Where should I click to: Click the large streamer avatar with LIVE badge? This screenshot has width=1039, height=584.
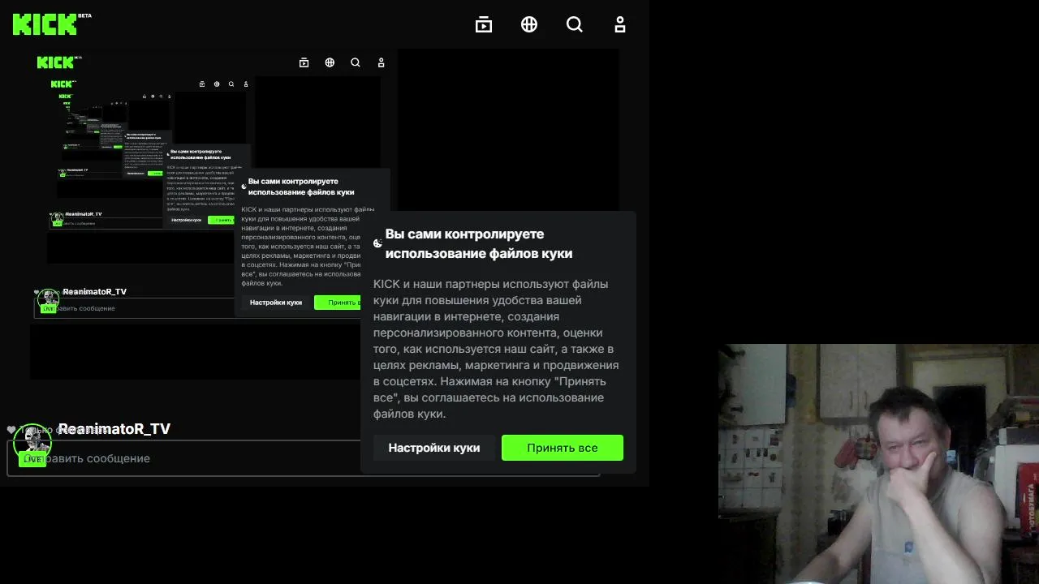point(32,444)
